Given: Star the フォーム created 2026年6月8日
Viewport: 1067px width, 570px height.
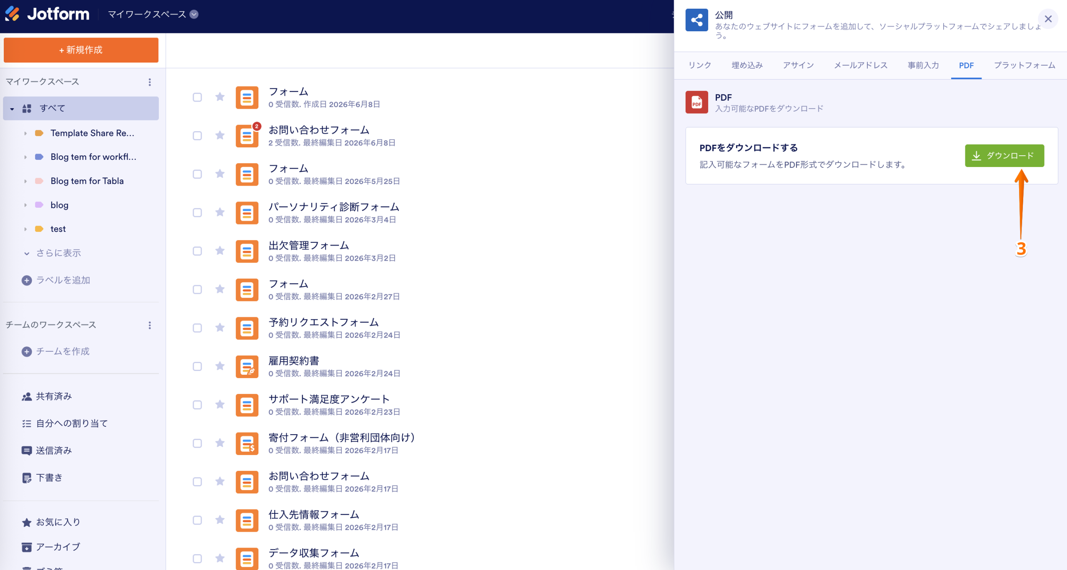Looking at the screenshot, I should tap(220, 97).
